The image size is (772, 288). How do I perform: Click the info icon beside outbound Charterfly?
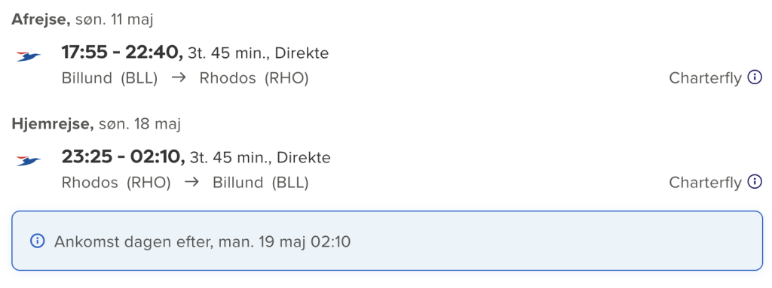pos(755,77)
